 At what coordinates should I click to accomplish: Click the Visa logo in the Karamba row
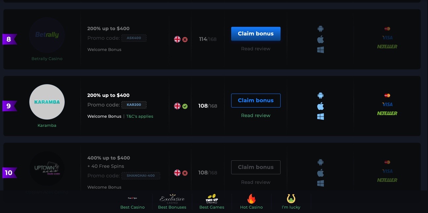coord(387,105)
